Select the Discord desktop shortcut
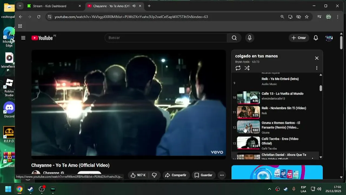Screen dimensions: 346x195 click(x=9, y=110)
